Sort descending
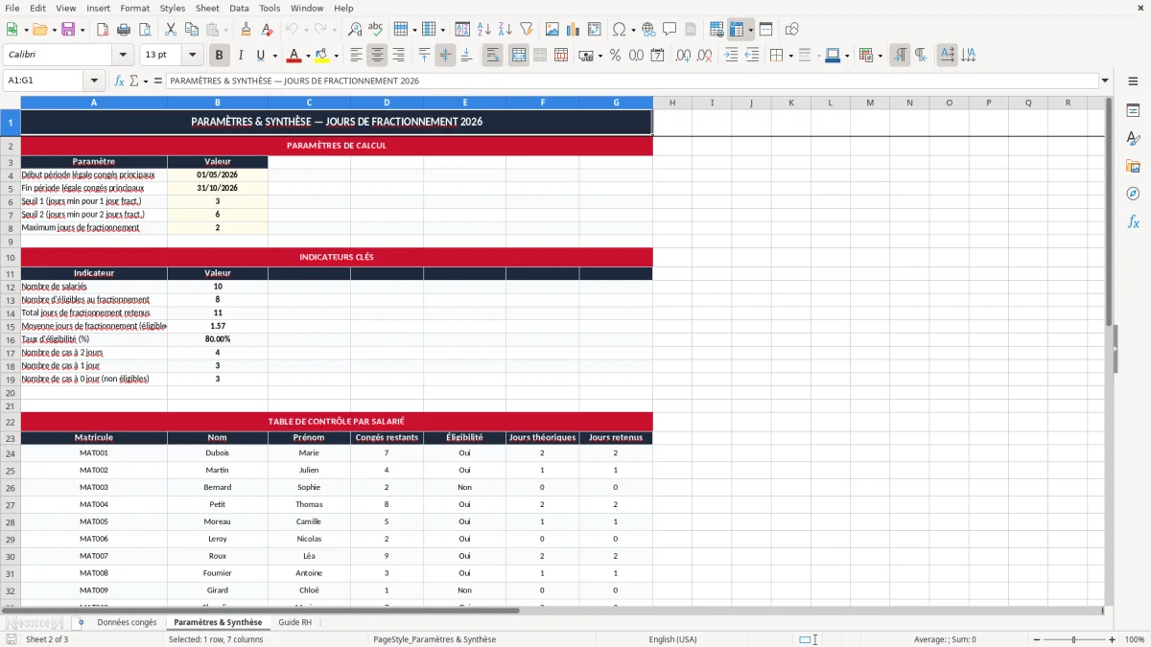Image resolution: width=1151 pixels, height=647 pixels. pos(505,30)
